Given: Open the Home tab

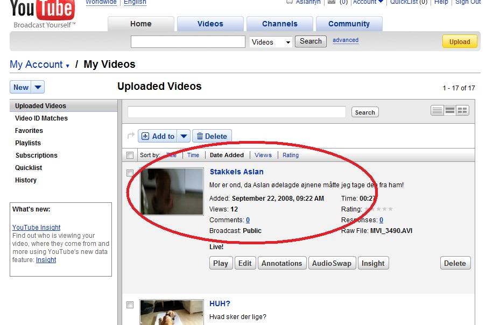Looking at the screenshot, I should 141,24.
